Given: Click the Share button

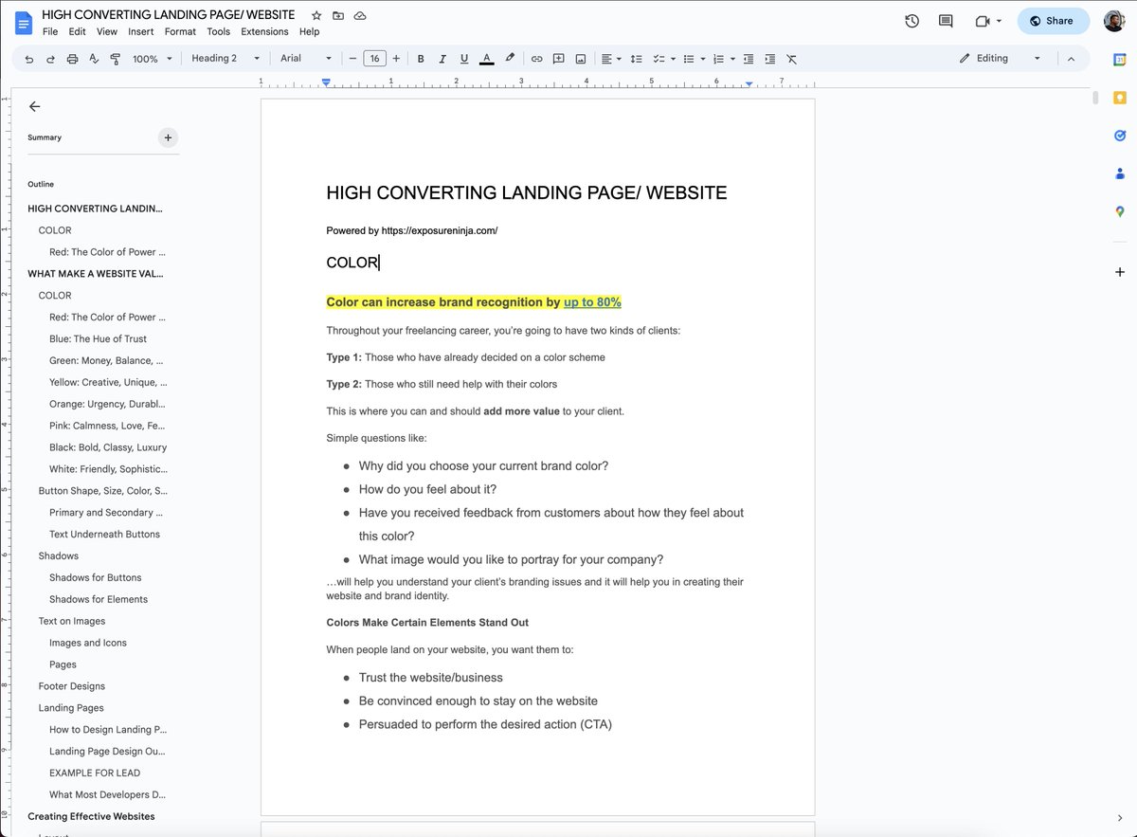Looking at the screenshot, I should [1053, 21].
